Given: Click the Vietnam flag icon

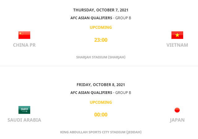Looking at the screenshot, I should click(x=177, y=35).
